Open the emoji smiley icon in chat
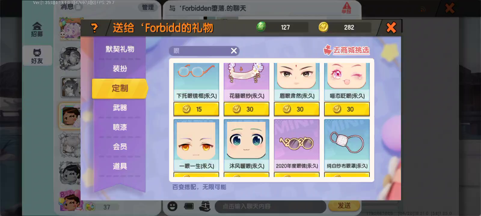This screenshot has width=481, height=216. [172, 206]
